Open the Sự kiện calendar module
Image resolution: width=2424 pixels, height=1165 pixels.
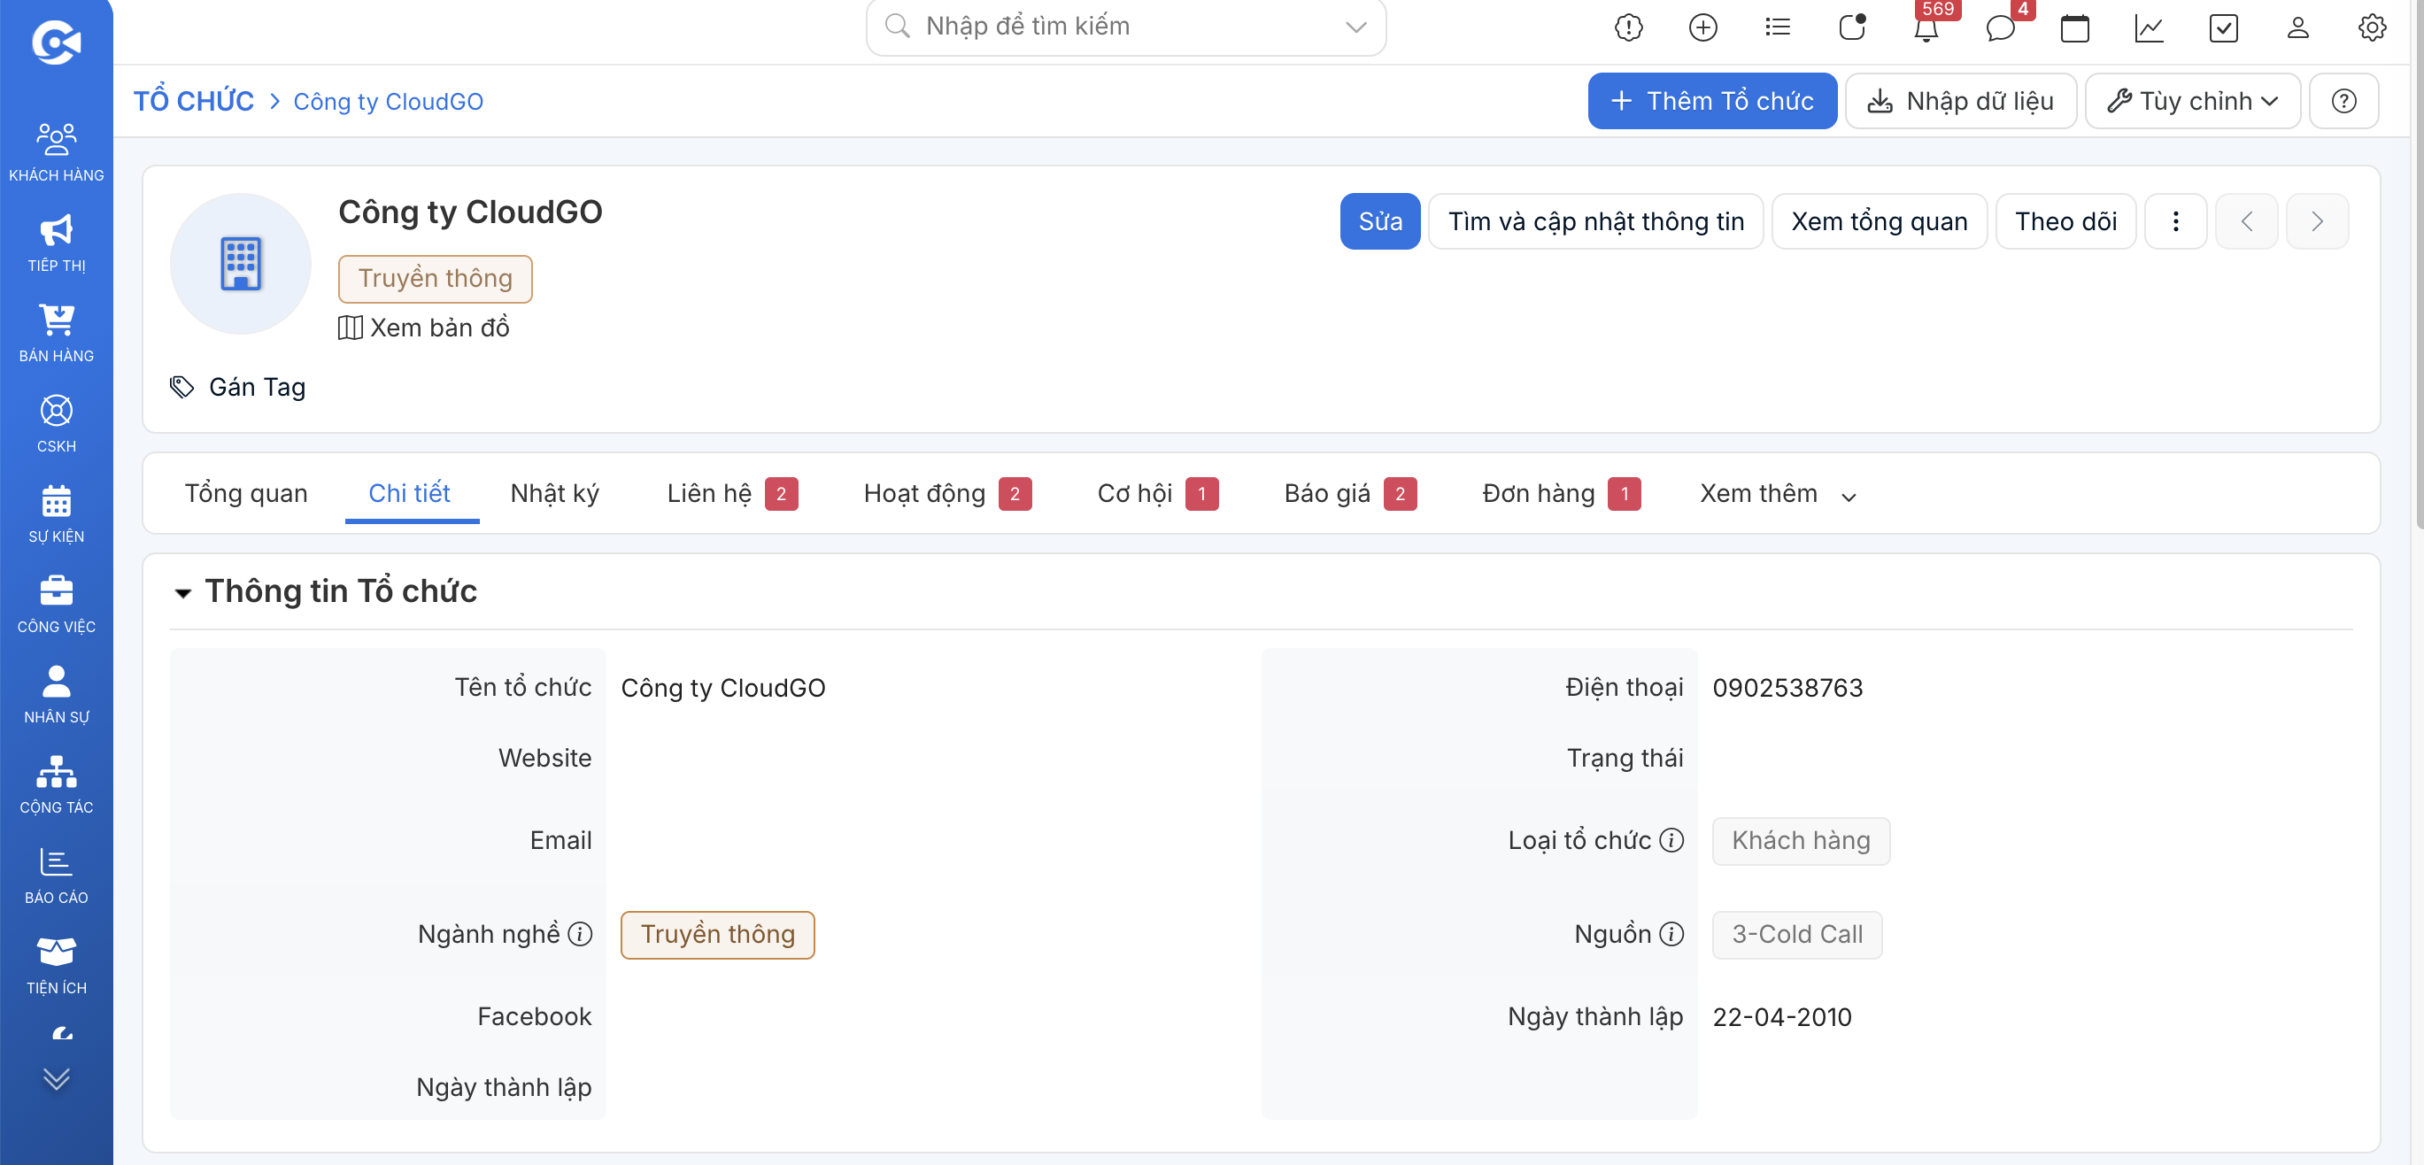pos(57,513)
